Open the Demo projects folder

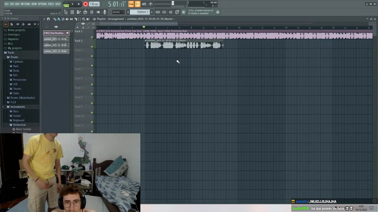[x=16, y=30]
